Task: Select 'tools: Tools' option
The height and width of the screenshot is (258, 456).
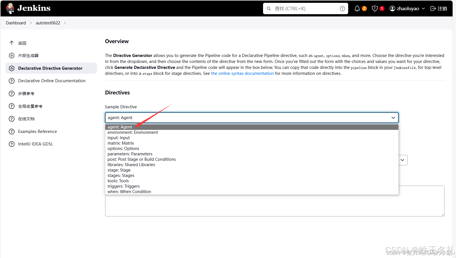Action: click(252, 181)
